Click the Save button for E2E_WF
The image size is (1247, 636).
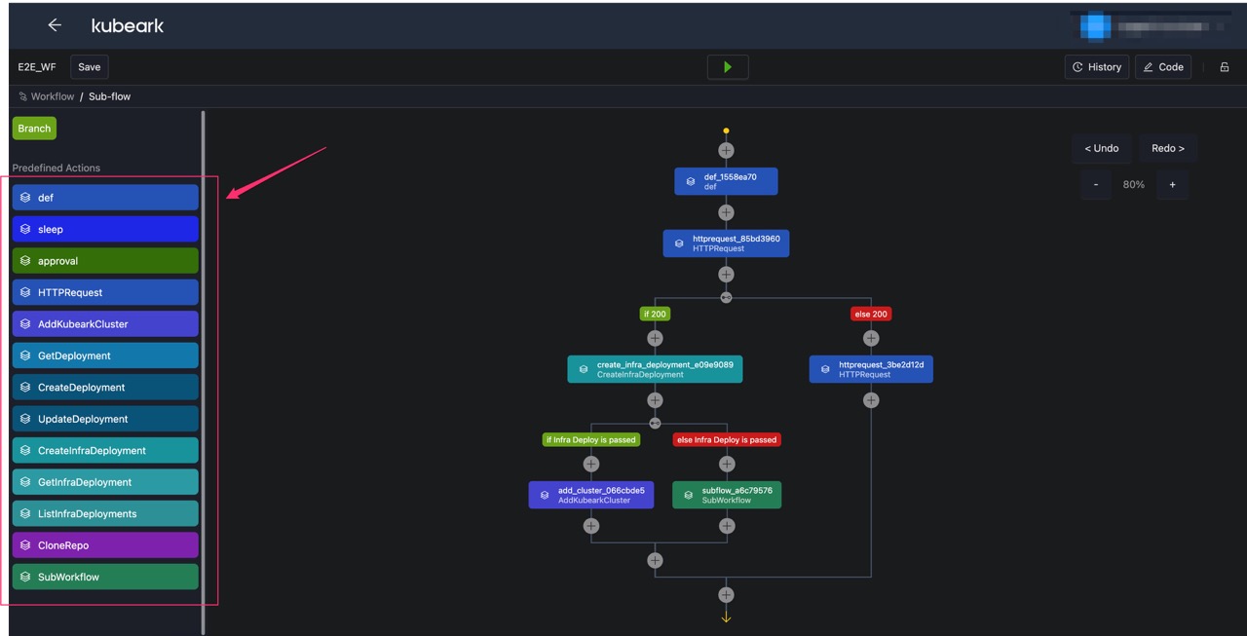89,66
